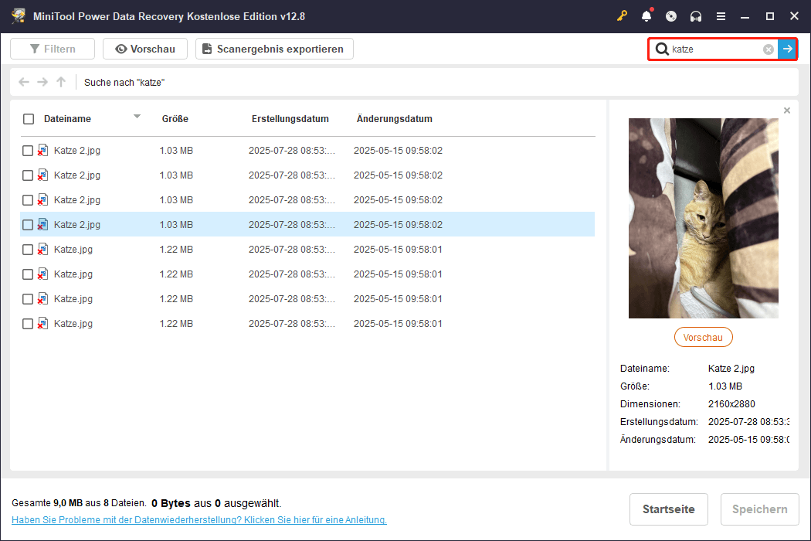
Task: Go back using the left navigation arrow
Action: [23, 82]
